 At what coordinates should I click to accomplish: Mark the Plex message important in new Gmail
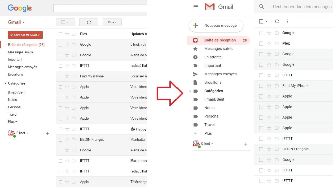coord(277,43)
